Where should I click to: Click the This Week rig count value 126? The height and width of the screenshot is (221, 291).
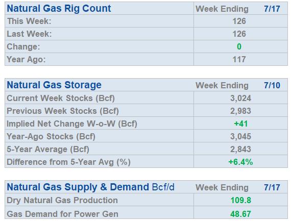239,21
